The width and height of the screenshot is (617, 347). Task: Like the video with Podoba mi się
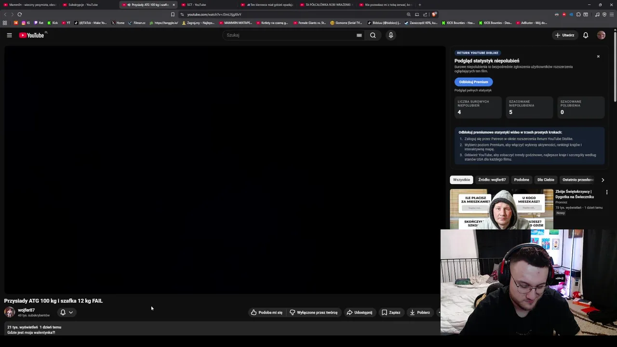pos(267,312)
